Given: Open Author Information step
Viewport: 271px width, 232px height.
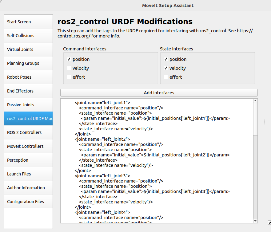Looking at the screenshot, I should point(28,187).
